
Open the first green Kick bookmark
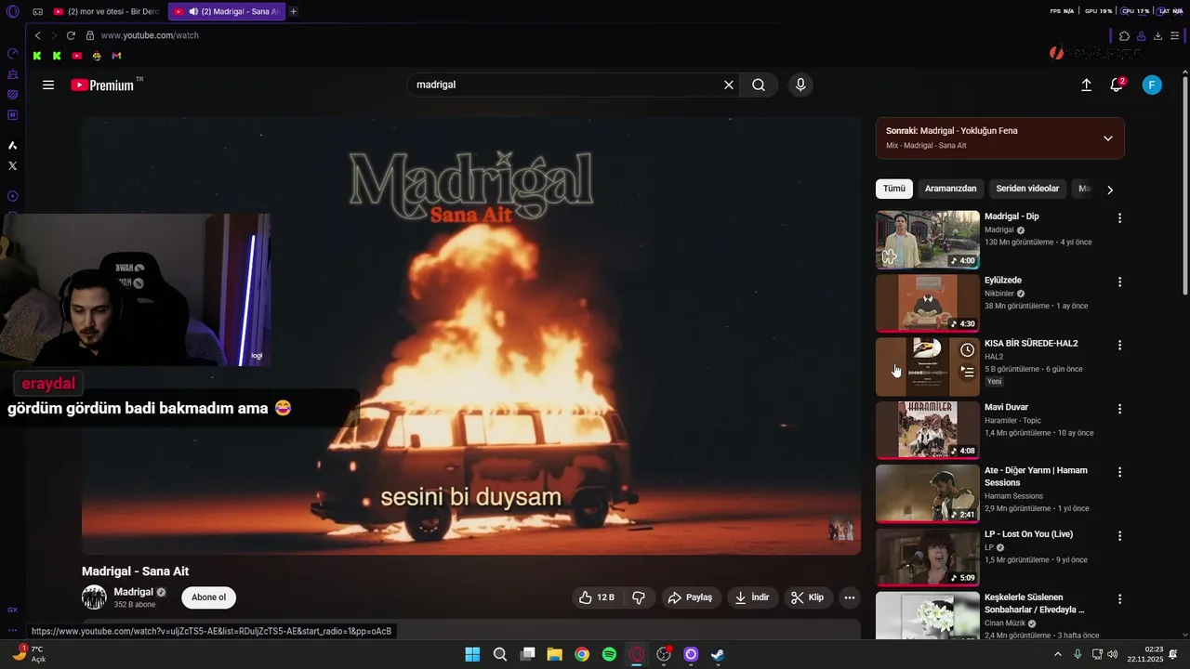(x=37, y=56)
